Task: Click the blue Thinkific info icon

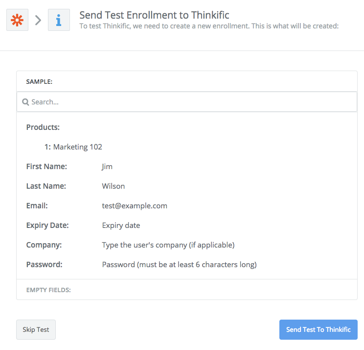Action: 59,20
